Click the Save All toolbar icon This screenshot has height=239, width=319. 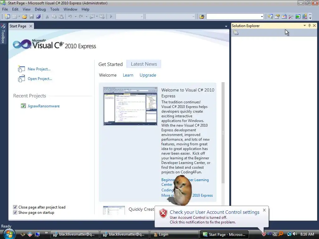coord(38,16)
